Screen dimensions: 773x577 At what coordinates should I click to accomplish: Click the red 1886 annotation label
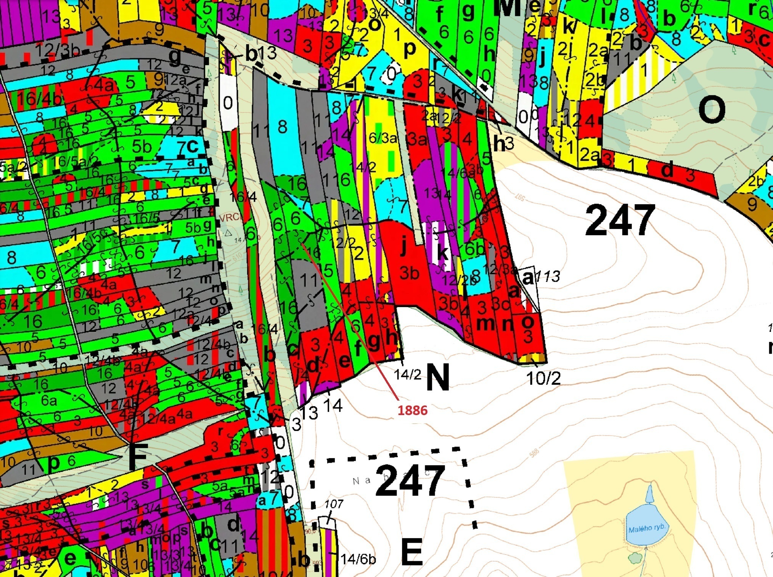click(x=412, y=410)
